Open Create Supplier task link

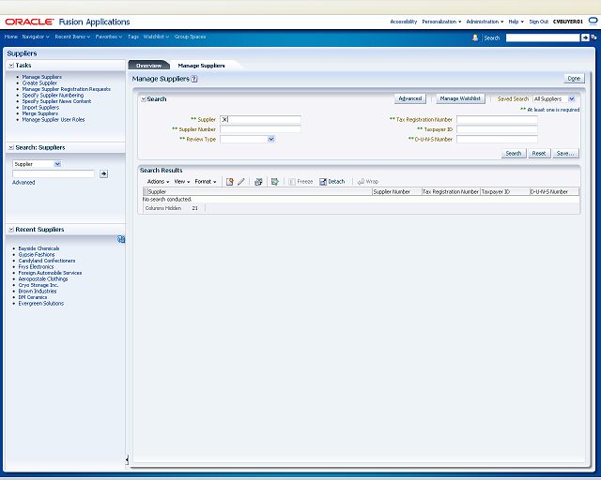[x=39, y=83]
